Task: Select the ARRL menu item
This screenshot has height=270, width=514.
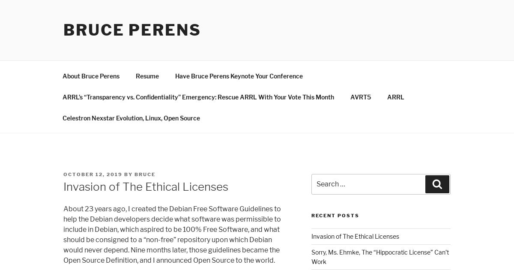Action: click(395, 97)
